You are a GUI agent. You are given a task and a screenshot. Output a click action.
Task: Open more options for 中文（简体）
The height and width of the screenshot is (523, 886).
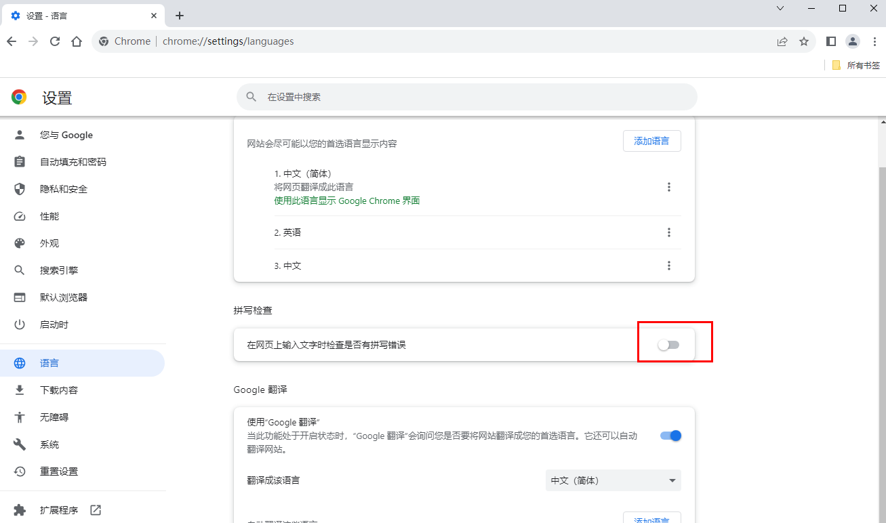669,187
